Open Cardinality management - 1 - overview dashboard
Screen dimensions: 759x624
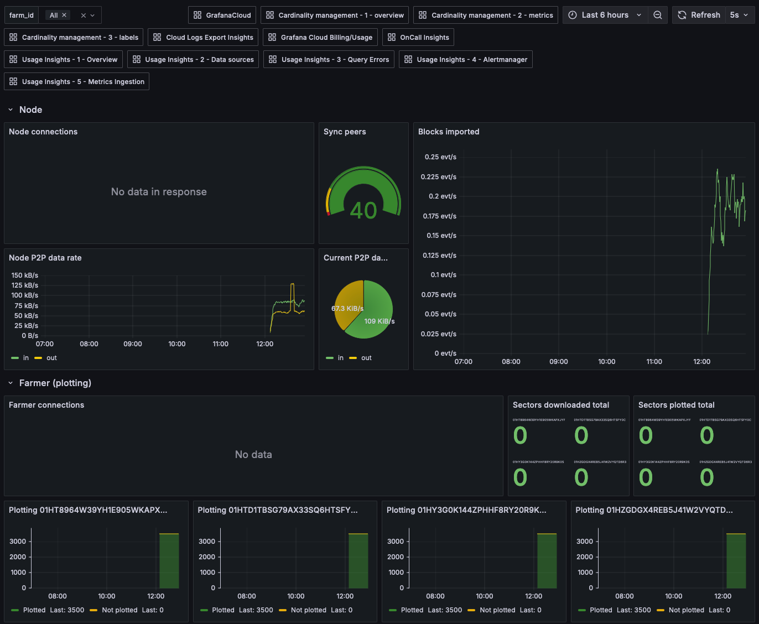coord(335,15)
